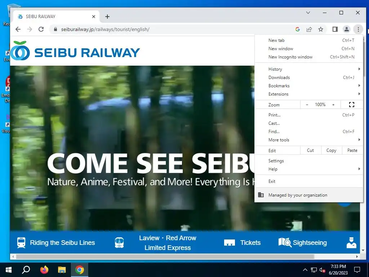Choose Find... from the menu

point(309,131)
